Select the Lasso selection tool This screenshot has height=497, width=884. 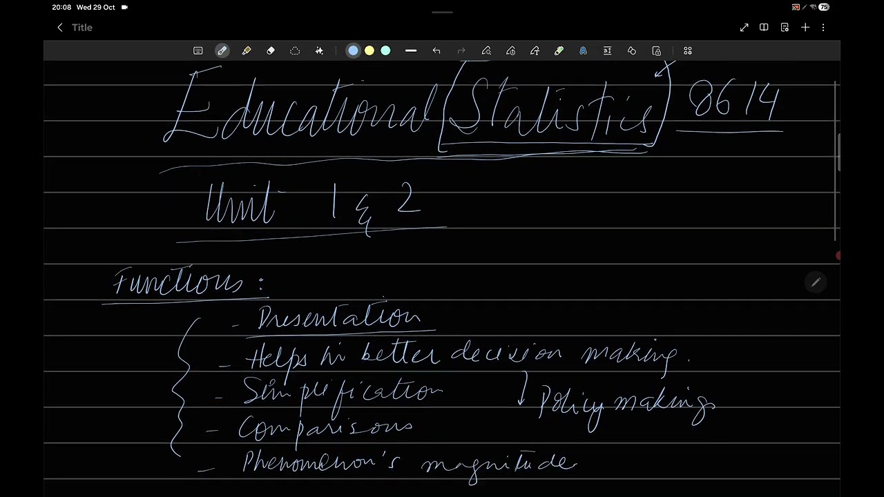(295, 50)
